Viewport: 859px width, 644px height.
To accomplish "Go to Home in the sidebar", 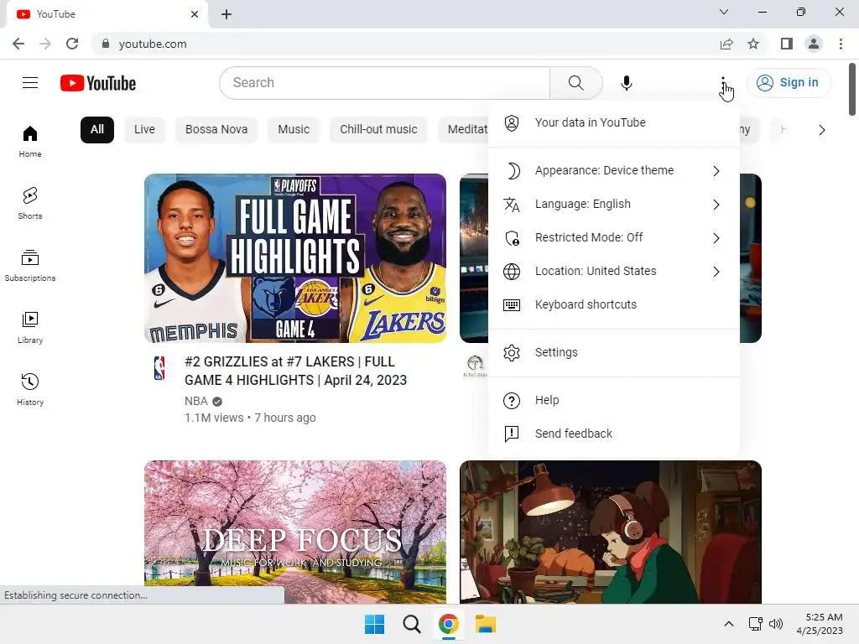I will pos(30,141).
